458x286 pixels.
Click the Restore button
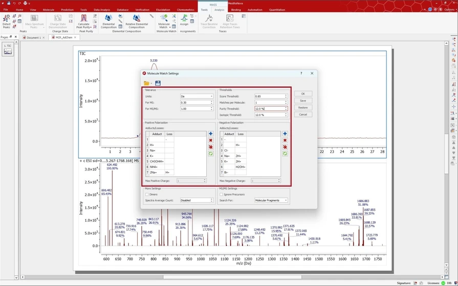click(303, 108)
